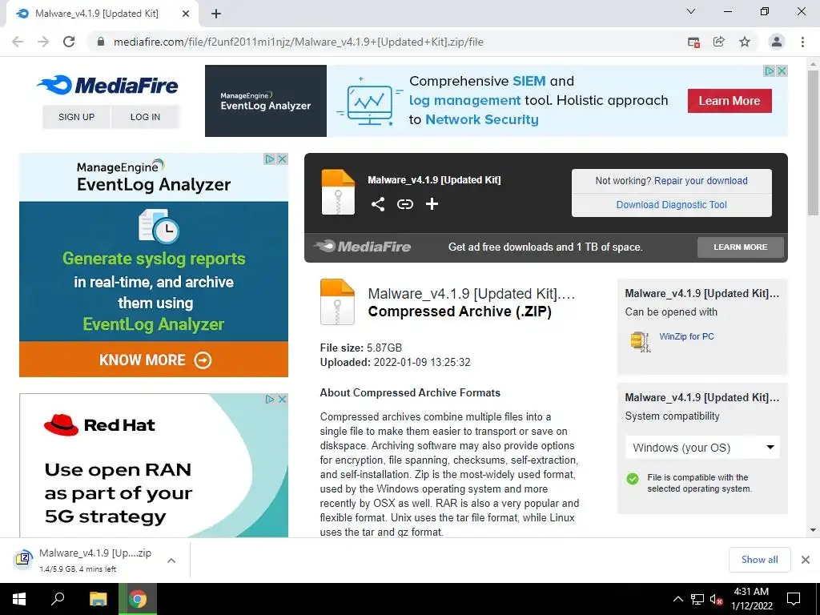The height and width of the screenshot is (615, 820).
Task: Click the Repair your download link
Action: pos(701,180)
